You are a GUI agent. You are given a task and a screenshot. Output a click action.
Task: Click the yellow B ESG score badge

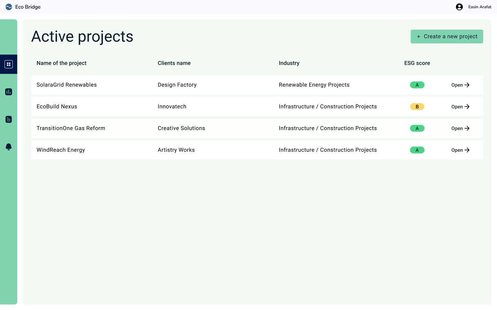point(417,107)
